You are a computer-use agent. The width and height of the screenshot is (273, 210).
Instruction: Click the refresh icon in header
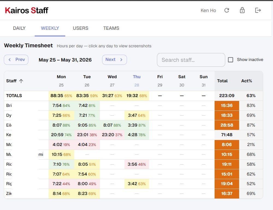pyautogui.click(x=227, y=10)
